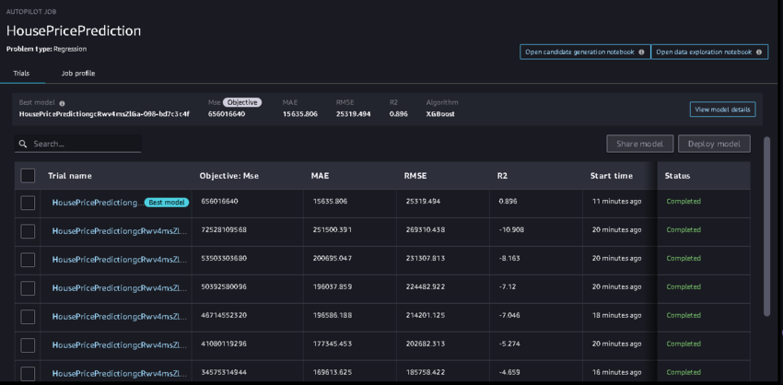Click the Objective badge next to Mse
The width and height of the screenshot is (783, 385).
(x=242, y=102)
